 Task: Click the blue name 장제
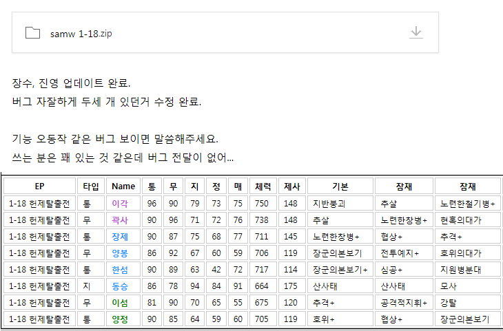pos(120,237)
